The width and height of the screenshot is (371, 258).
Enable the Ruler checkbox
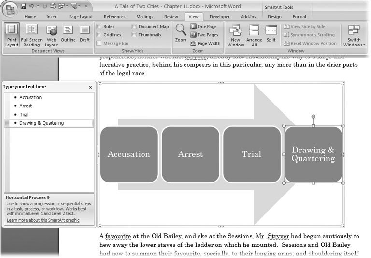pyautogui.click(x=99, y=27)
